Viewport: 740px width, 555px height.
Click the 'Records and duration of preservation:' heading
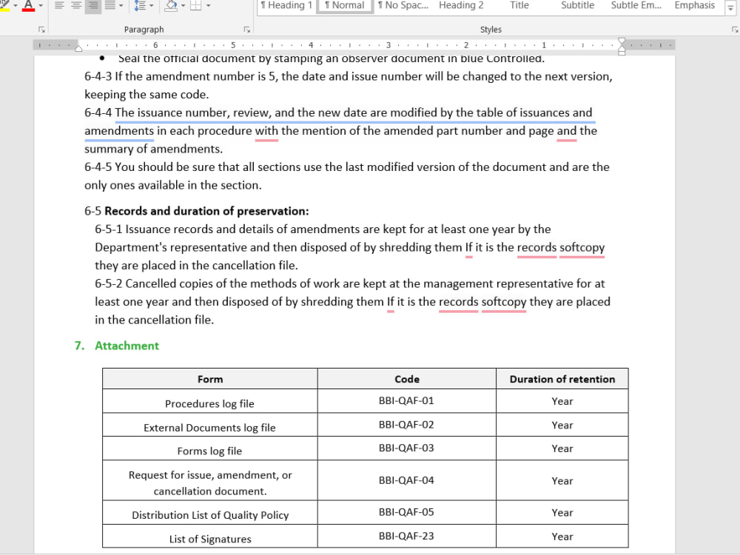pos(206,211)
